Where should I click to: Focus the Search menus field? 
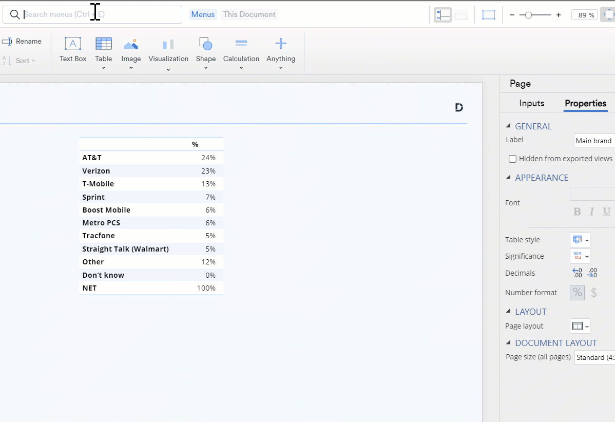coord(92,14)
